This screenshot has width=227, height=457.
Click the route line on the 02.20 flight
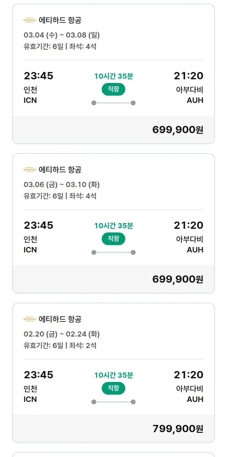pos(113,402)
